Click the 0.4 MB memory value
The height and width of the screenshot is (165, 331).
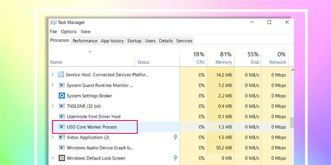[x=225, y=106]
